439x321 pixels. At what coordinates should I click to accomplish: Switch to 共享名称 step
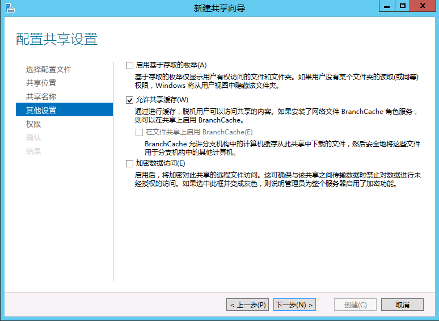point(41,96)
